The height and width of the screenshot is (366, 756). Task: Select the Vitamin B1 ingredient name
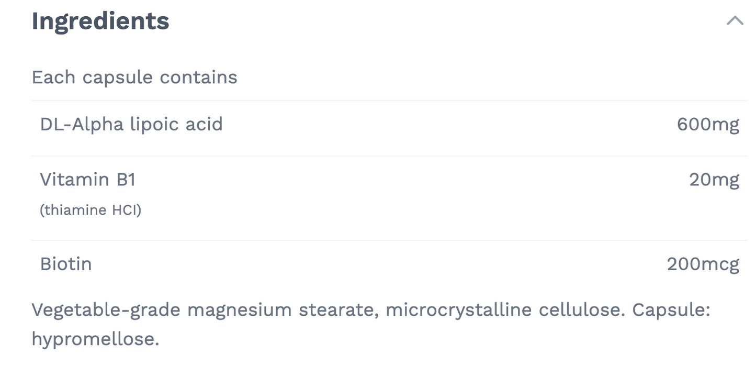[x=88, y=180]
